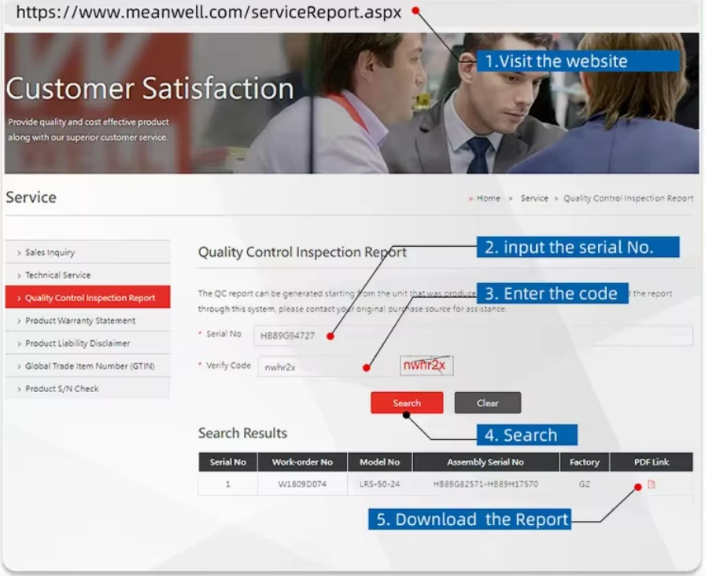Click the Work-order No column header

tap(302, 462)
